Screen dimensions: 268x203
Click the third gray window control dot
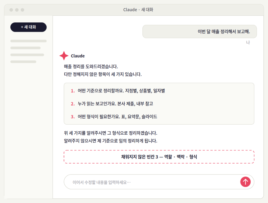[22, 10]
